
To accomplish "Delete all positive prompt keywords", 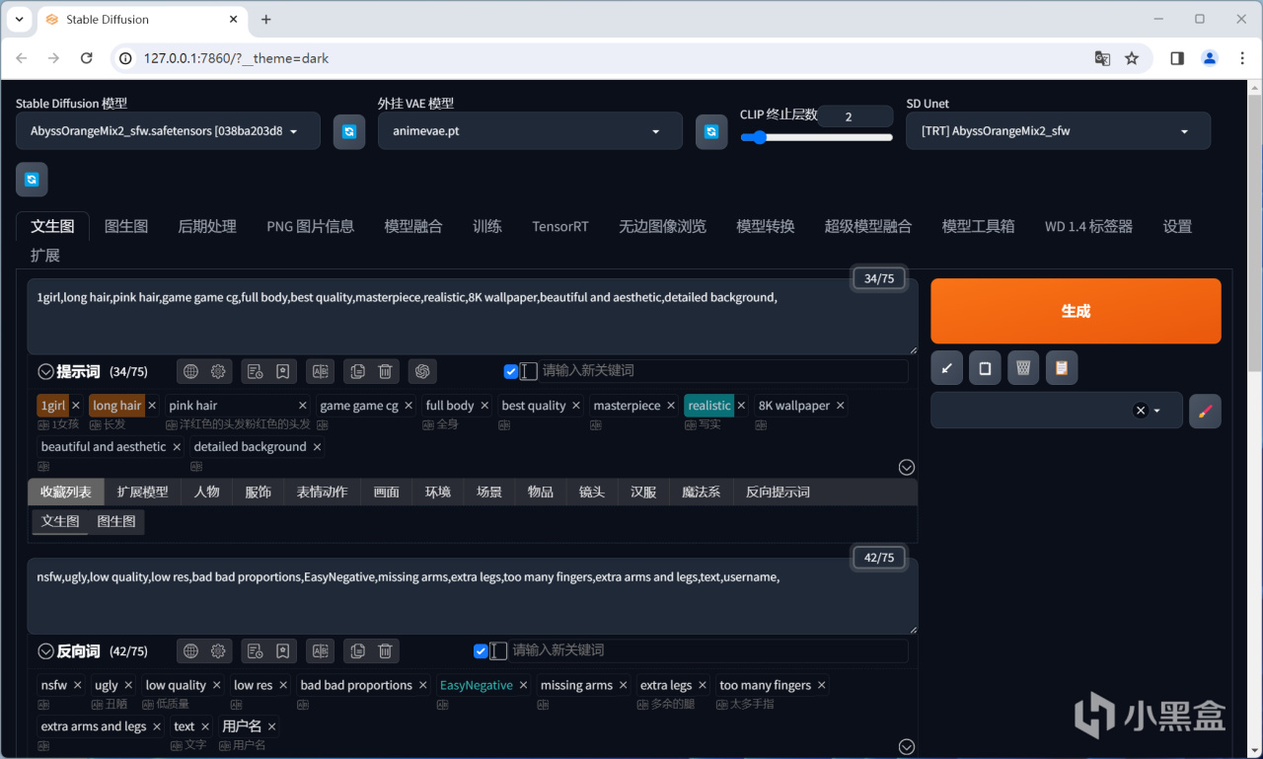I will (x=386, y=371).
